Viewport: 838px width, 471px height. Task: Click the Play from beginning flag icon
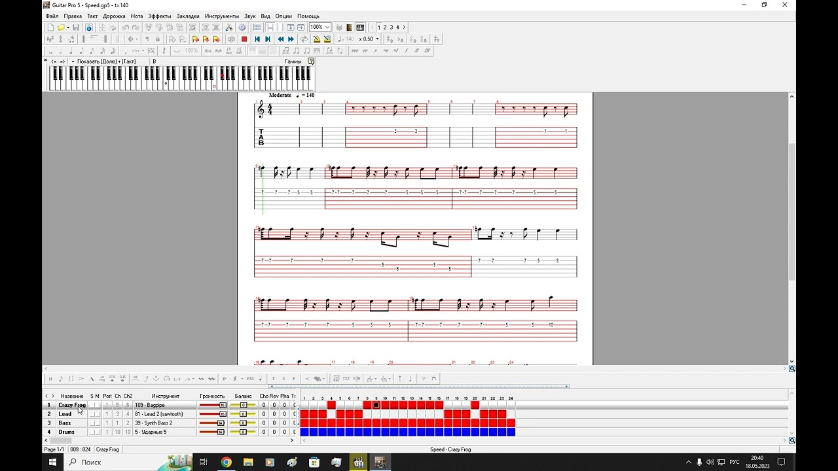[195, 39]
